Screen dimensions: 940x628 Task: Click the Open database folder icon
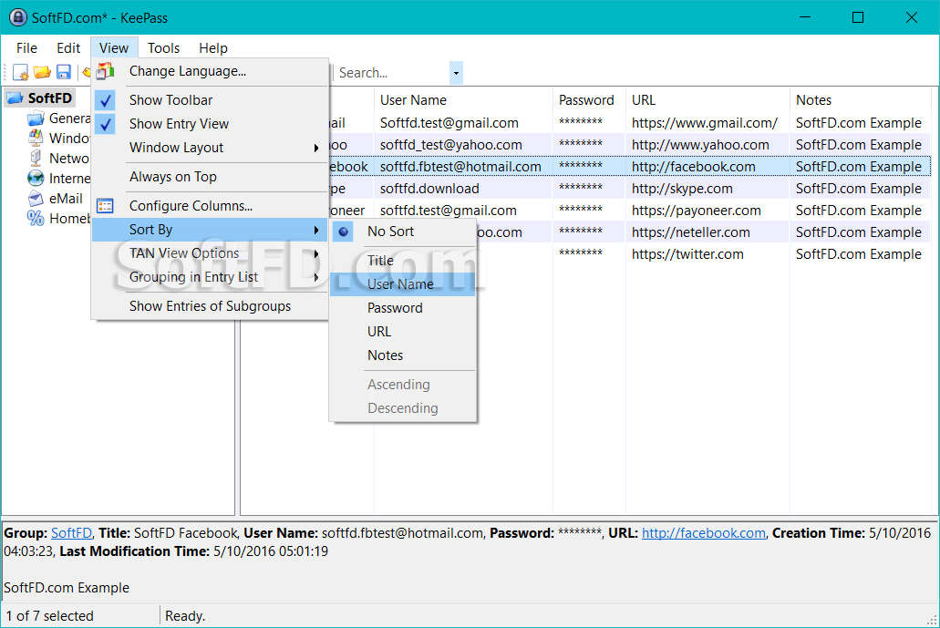(x=41, y=72)
